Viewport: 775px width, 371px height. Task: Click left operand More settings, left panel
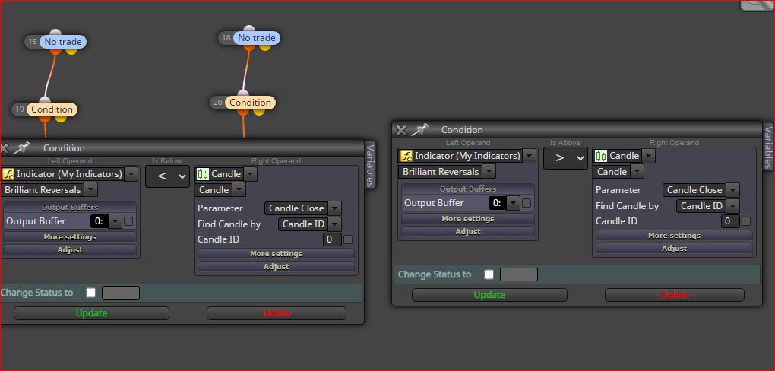pyautogui.click(x=70, y=237)
